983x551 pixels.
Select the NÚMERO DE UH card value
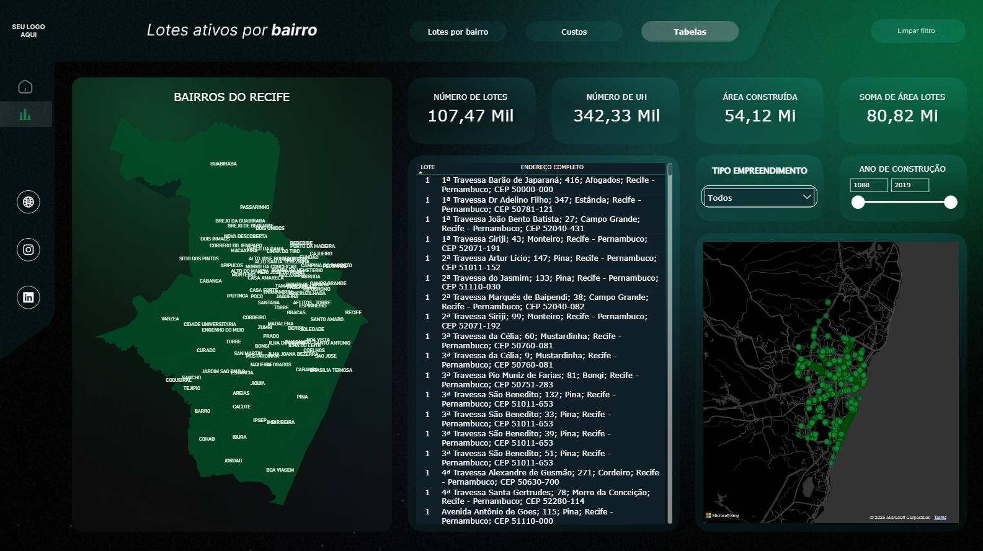616,116
